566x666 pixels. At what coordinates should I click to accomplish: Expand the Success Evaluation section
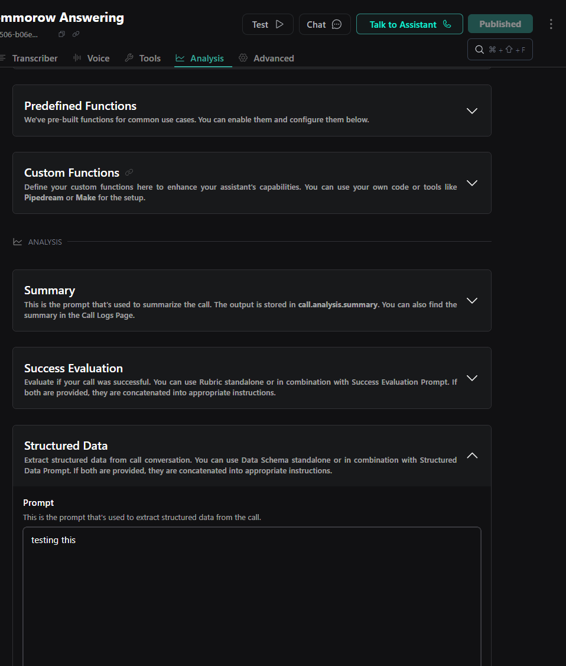(471, 378)
